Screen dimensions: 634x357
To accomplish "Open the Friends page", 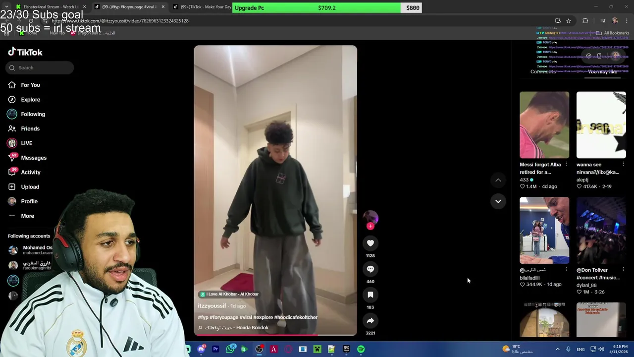I will click(23, 128).
